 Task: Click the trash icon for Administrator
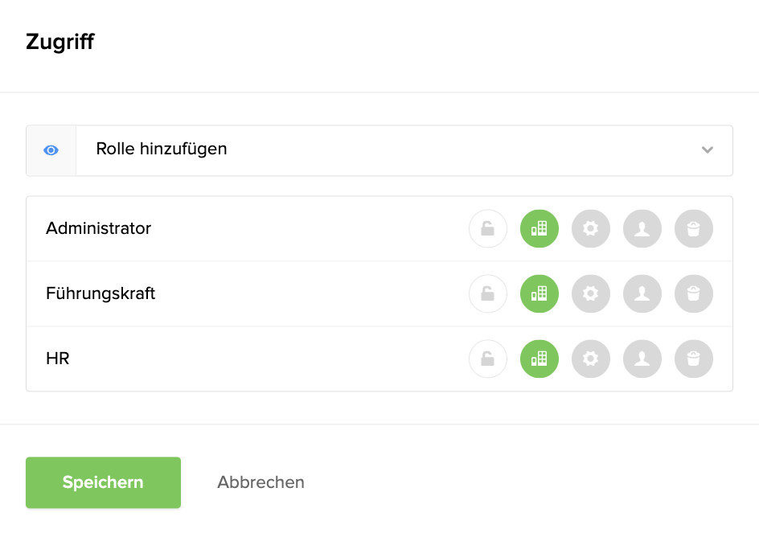pyautogui.click(x=694, y=228)
